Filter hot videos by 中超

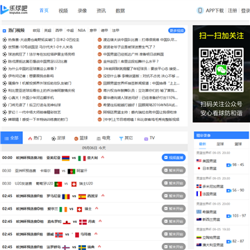[x=70, y=31]
